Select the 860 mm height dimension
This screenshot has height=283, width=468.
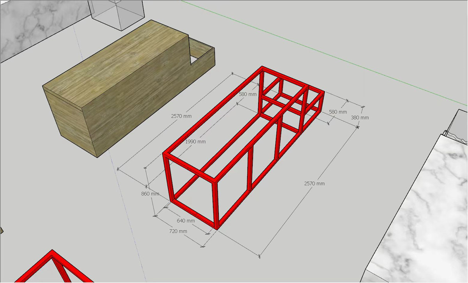[x=149, y=194]
